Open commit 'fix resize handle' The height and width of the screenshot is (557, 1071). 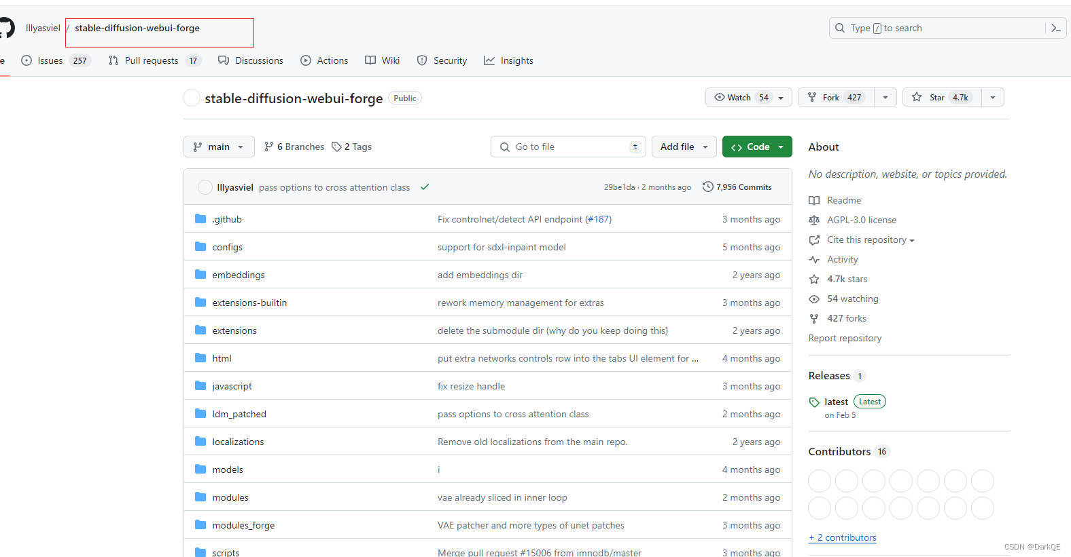click(471, 386)
